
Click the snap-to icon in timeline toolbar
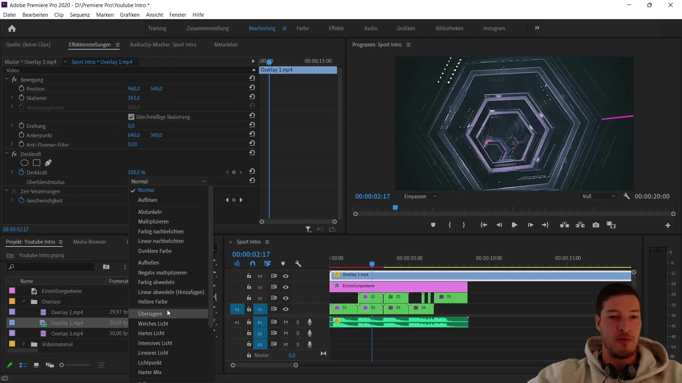253,263
